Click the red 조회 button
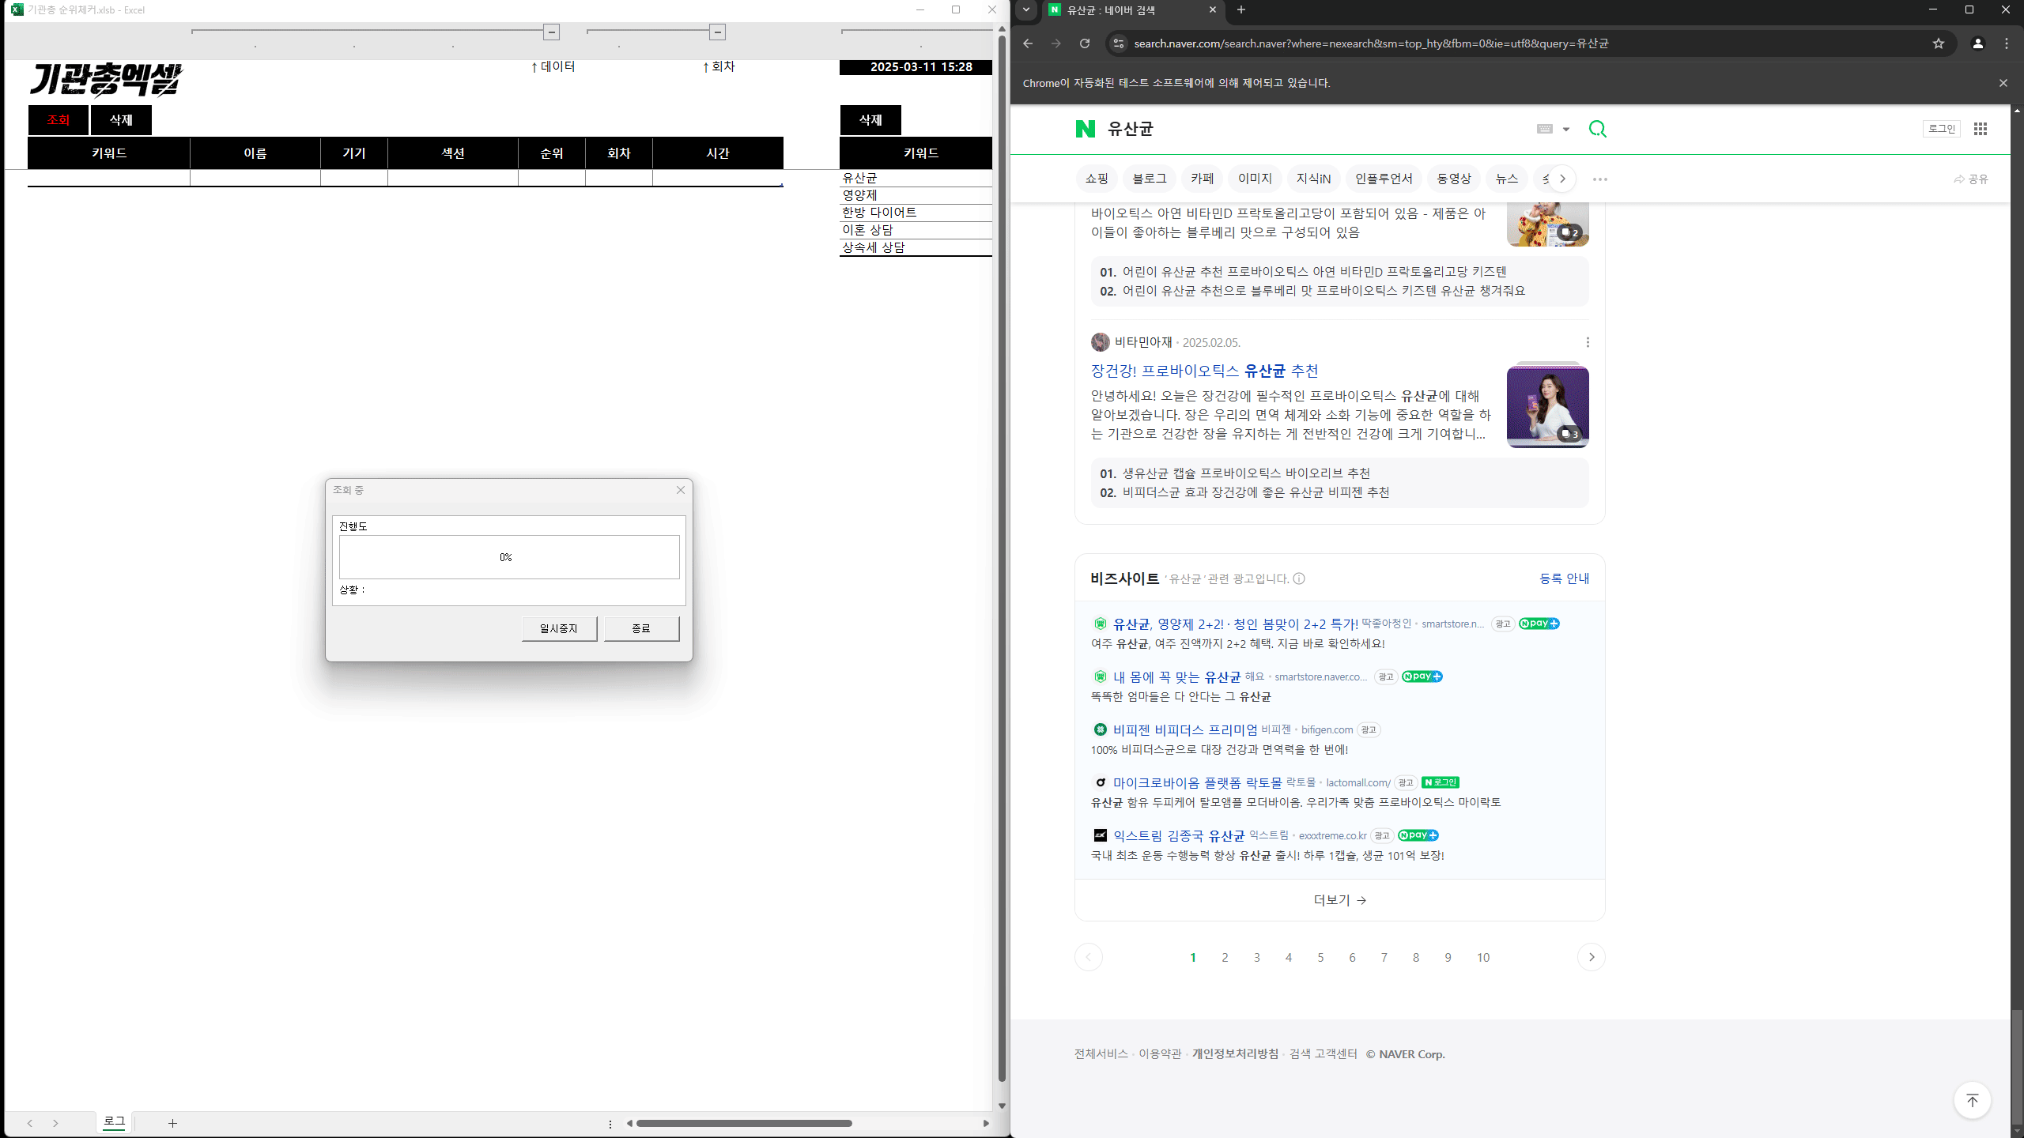Viewport: 2024px width, 1138px height. pyautogui.click(x=58, y=120)
